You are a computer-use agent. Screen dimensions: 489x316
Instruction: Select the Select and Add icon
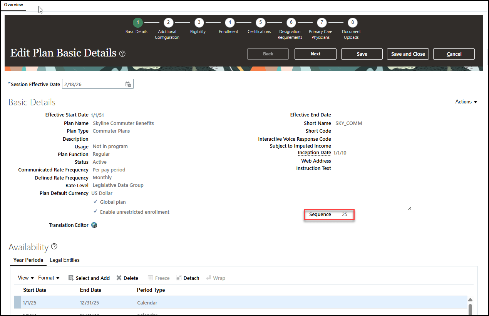click(71, 278)
